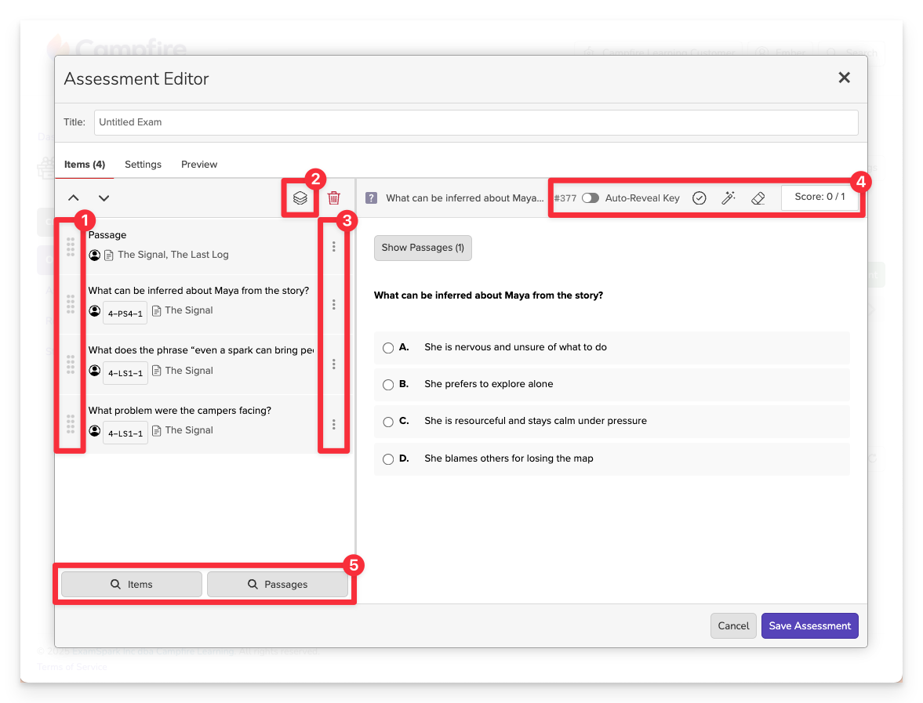Click the move item up arrow

tap(73, 198)
